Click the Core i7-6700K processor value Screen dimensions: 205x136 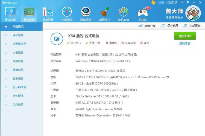point(100,71)
